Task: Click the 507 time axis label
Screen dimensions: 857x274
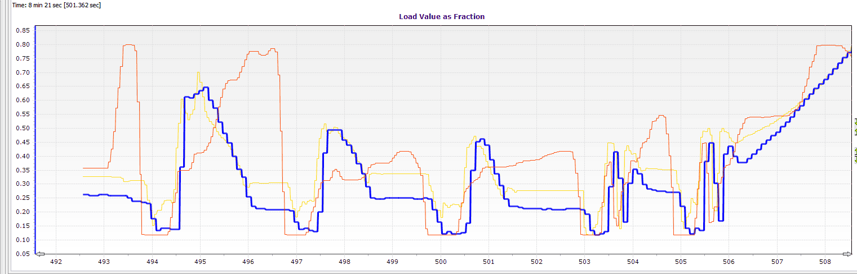Action: click(777, 262)
